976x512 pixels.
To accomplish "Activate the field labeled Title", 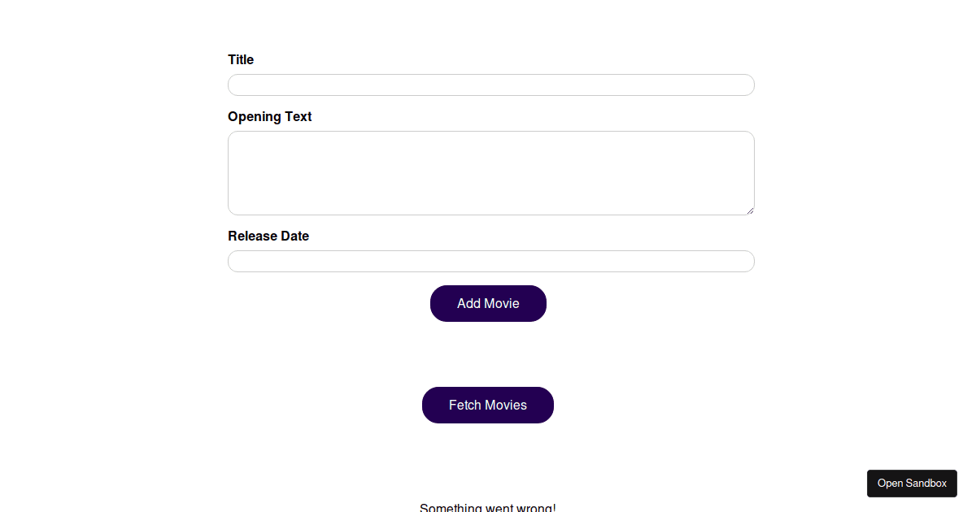I will (490, 85).
